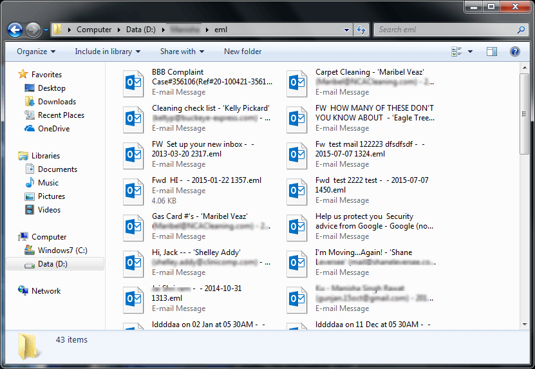This screenshot has height=369, width=535.
Task: Click the Change your view icon
Action: [x=456, y=52]
